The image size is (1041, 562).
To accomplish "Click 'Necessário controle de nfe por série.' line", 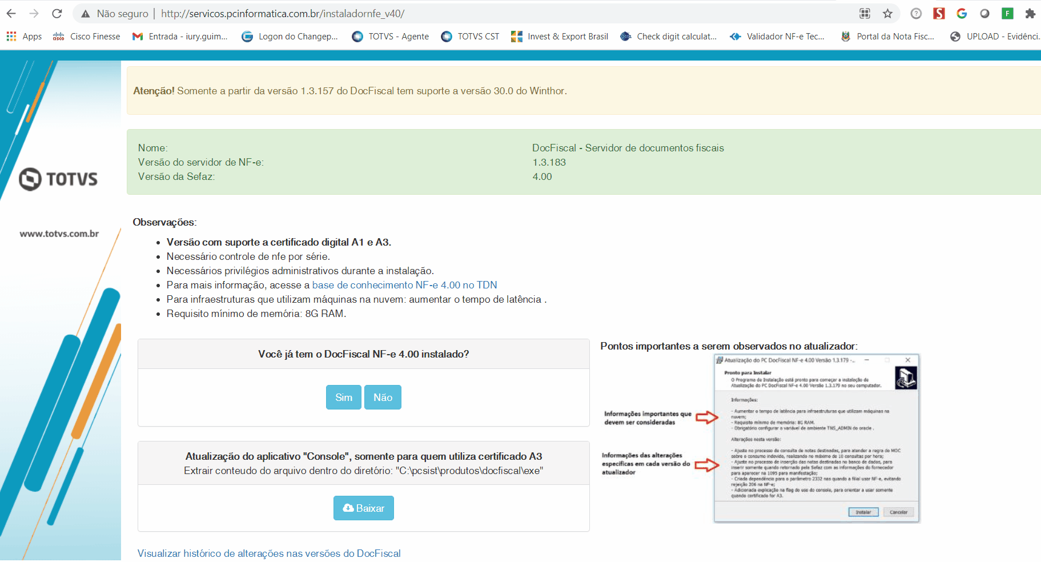I will point(248,256).
